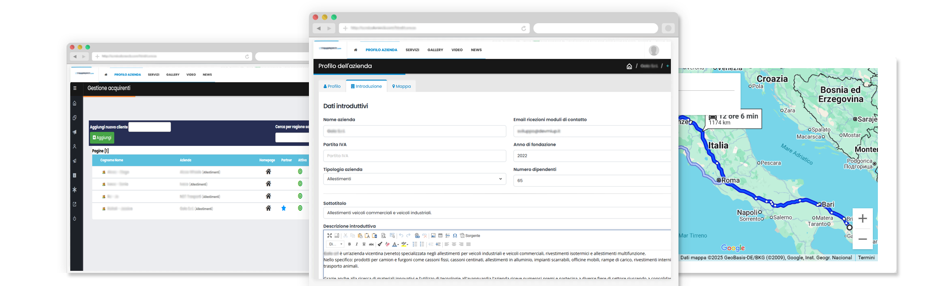
Task: Open the Profilo tab
Action: click(332, 86)
